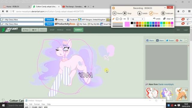The height and width of the screenshot is (108, 192).
Task: Open the Windows Start button
Action: [3, 105]
